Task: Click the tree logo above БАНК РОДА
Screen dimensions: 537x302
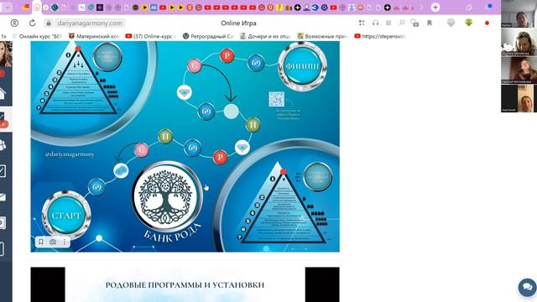Action: (168, 195)
